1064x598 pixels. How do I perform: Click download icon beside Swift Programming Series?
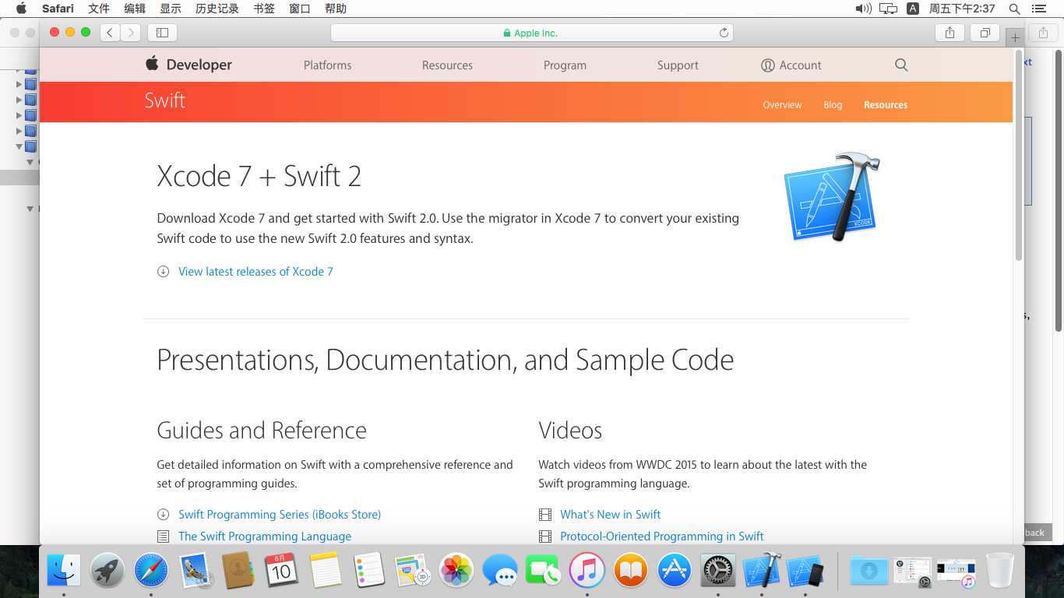tap(163, 515)
